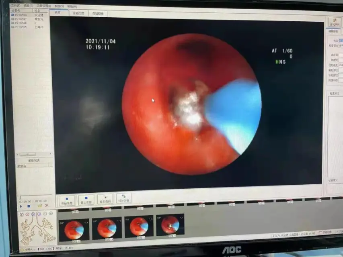This screenshot has width=343, height=257.
Task: Click the start recording button with blue dot
Action: 67,201
